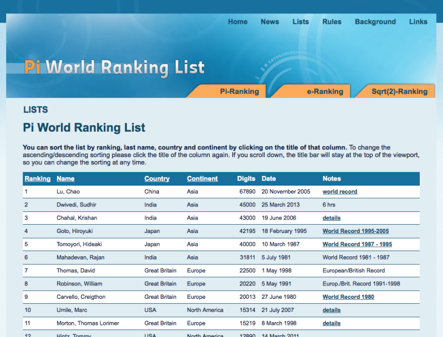
Task: Navigate to the Lists section
Action: [x=301, y=22]
